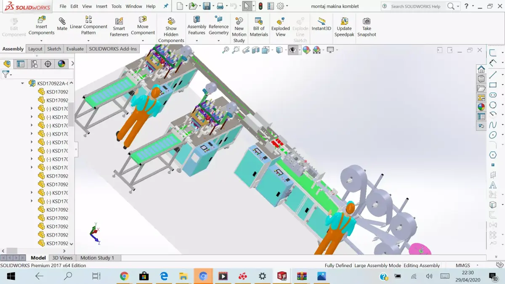Click the Large Assembly Mode status text
The height and width of the screenshot is (284, 505).
[x=377, y=265]
